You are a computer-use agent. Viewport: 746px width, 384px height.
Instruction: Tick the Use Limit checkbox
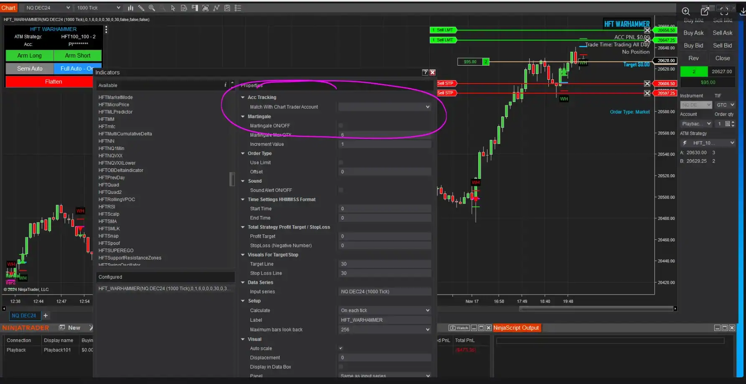coord(341,163)
